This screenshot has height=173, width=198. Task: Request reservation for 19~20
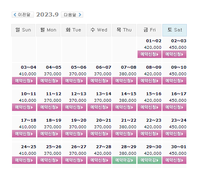pyautogui.click(x=74, y=134)
